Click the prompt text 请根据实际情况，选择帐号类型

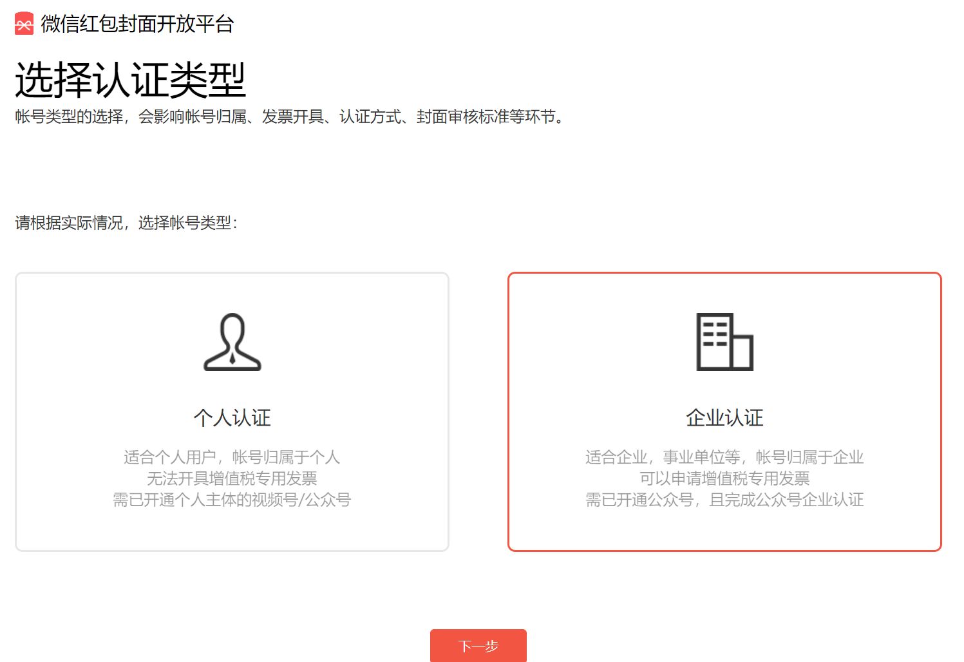[x=126, y=223]
